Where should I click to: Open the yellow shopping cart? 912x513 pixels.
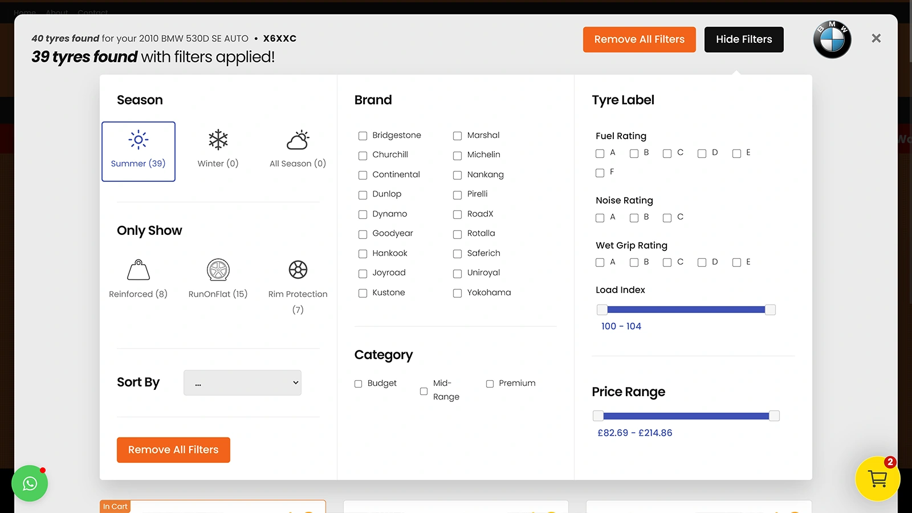tap(877, 479)
